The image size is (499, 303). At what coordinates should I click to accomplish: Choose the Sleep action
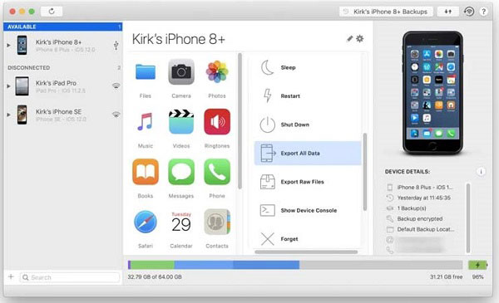click(x=308, y=67)
